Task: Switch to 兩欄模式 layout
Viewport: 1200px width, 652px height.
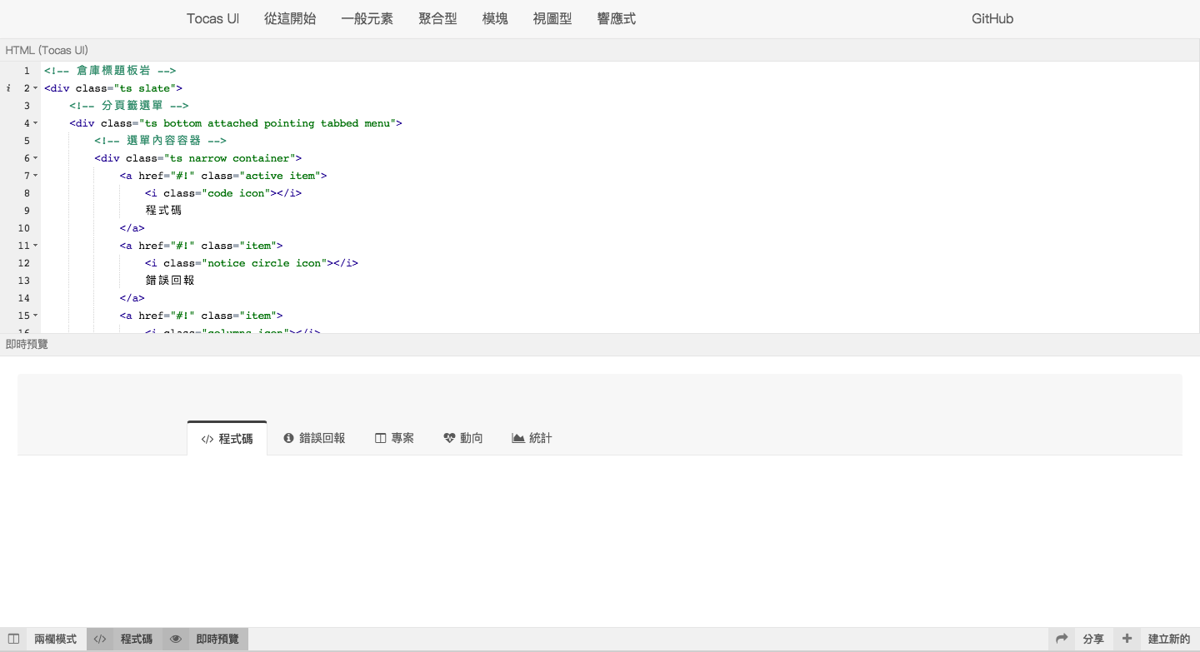Action: [55, 639]
